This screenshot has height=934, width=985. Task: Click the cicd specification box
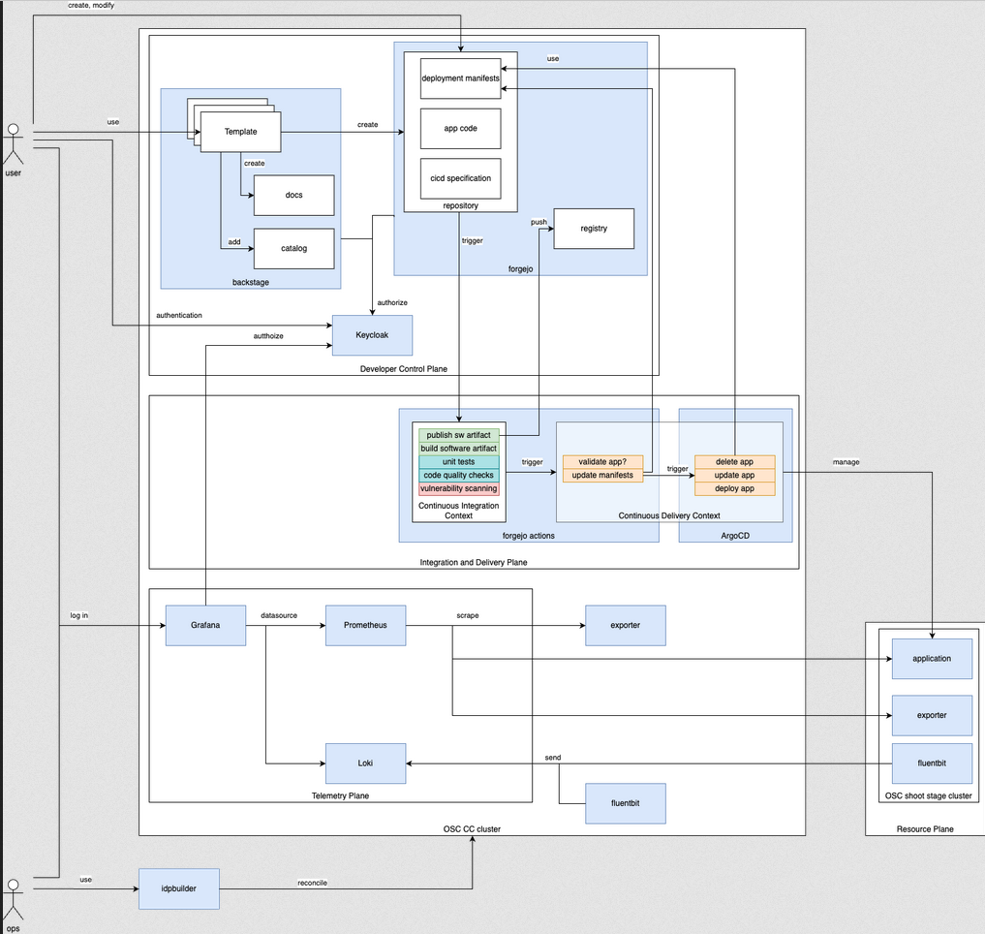pos(460,178)
